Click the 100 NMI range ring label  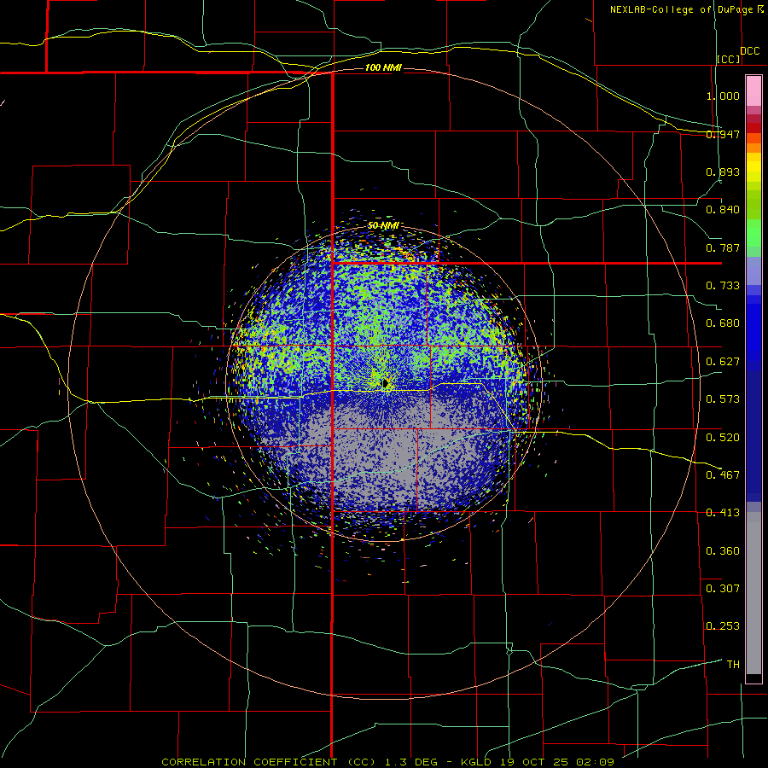point(383,67)
